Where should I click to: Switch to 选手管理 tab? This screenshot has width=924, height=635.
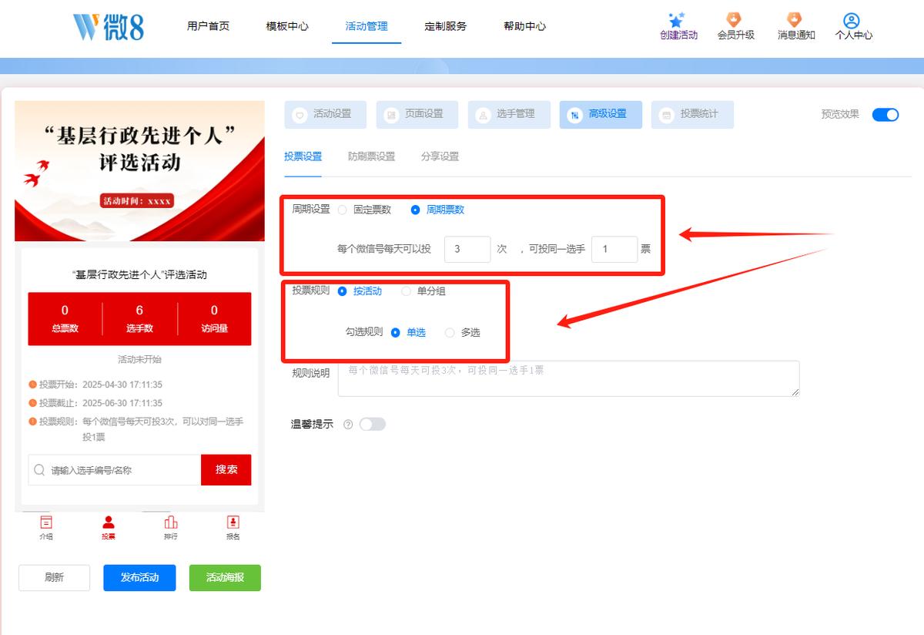[508, 114]
